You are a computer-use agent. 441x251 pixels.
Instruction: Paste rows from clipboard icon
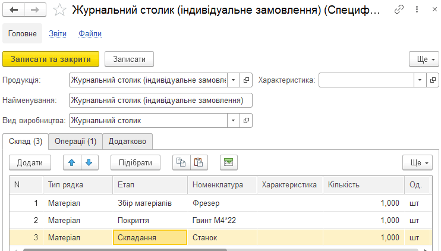199,162
